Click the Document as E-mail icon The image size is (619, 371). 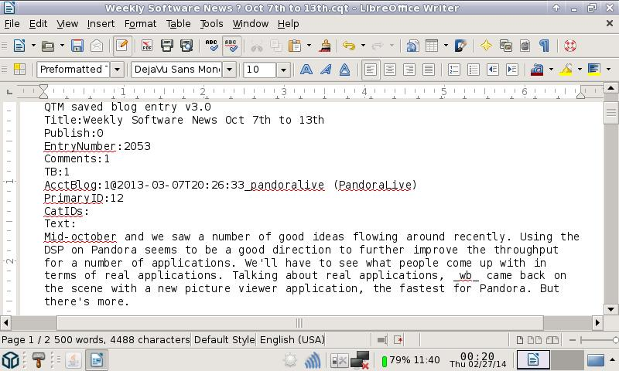[x=97, y=46]
